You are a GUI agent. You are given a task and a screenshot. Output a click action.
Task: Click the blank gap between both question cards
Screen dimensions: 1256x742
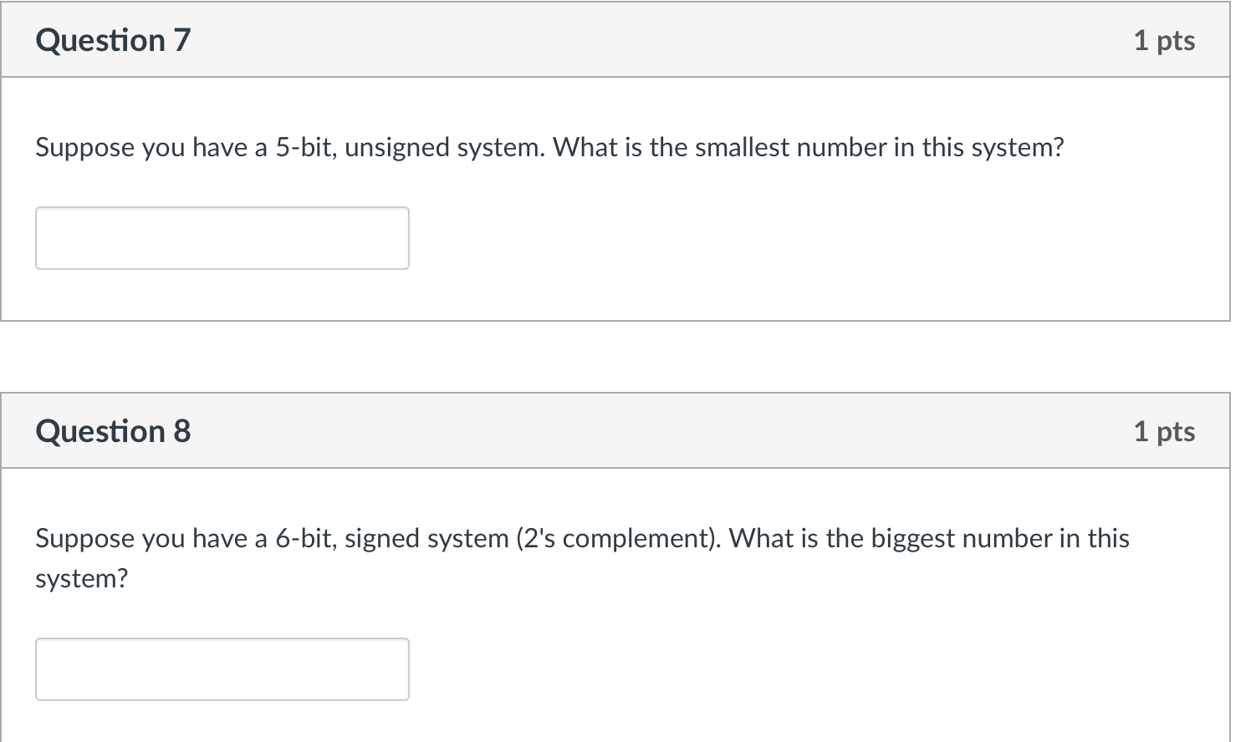tap(615, 357)
